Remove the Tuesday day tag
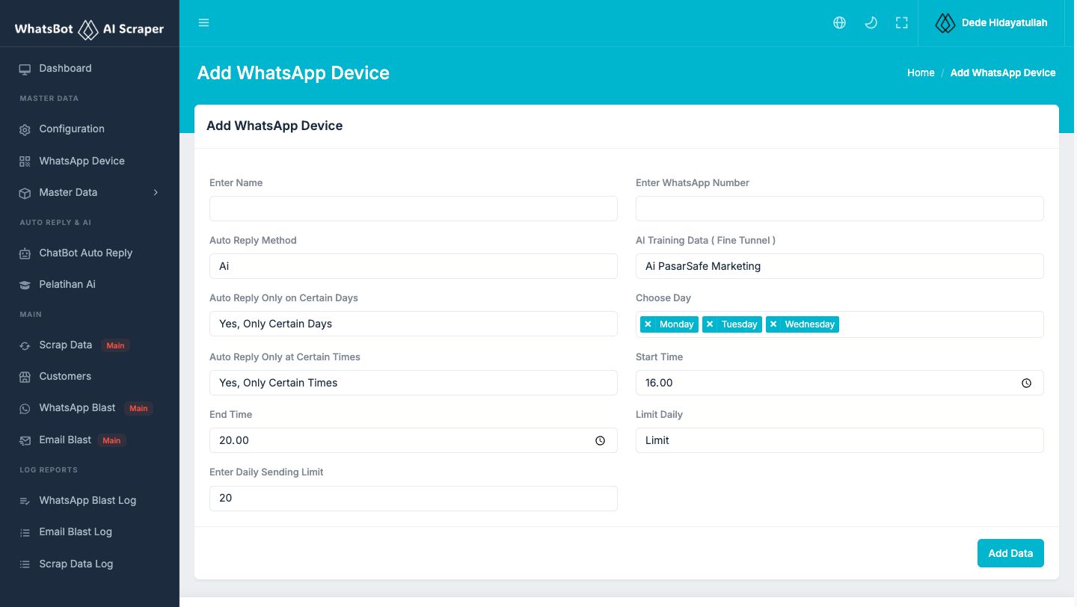 [x=710, y=324]
